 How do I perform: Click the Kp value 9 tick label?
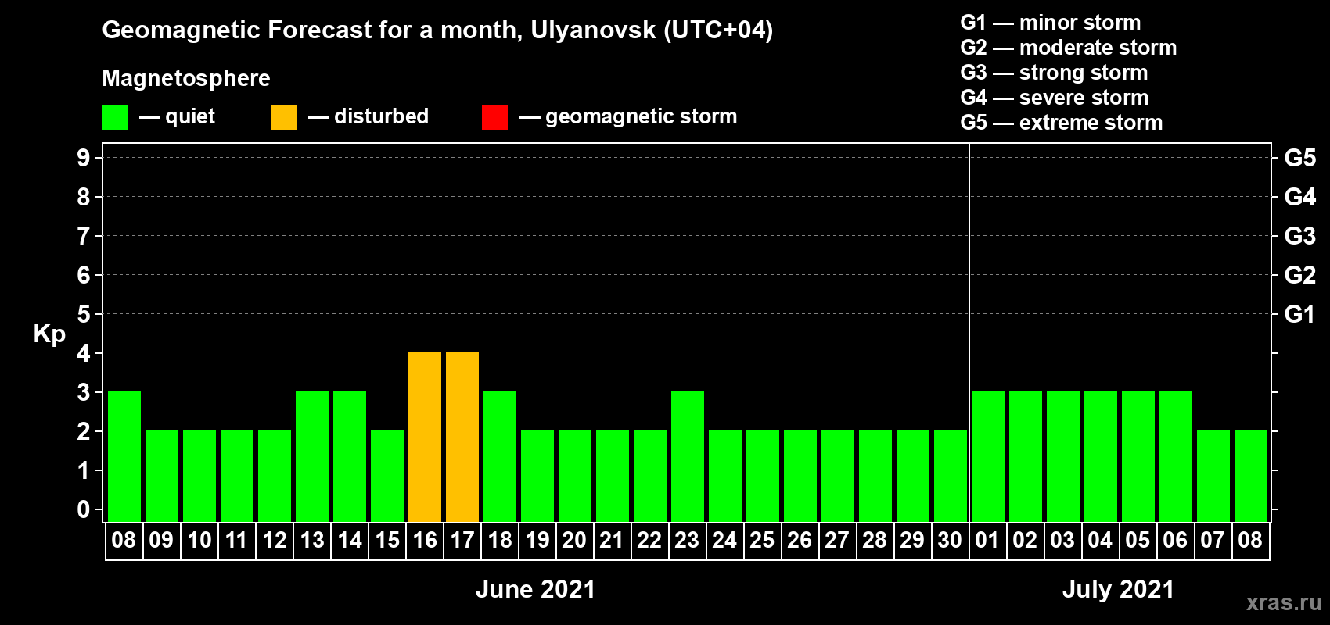(84, 158)
